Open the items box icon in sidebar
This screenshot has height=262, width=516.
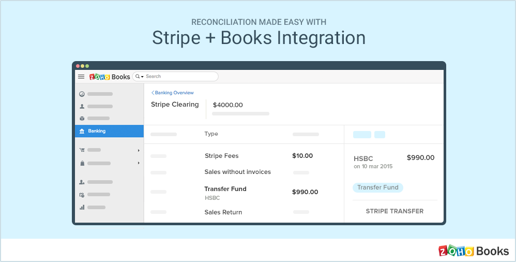[82, 119]
